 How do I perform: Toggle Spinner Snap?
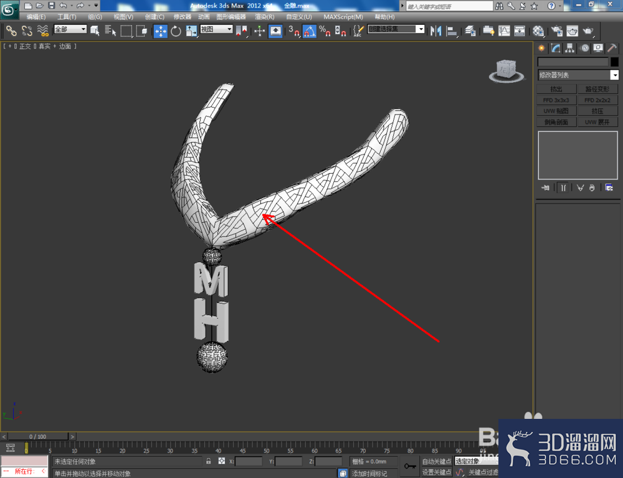[340, 30]
